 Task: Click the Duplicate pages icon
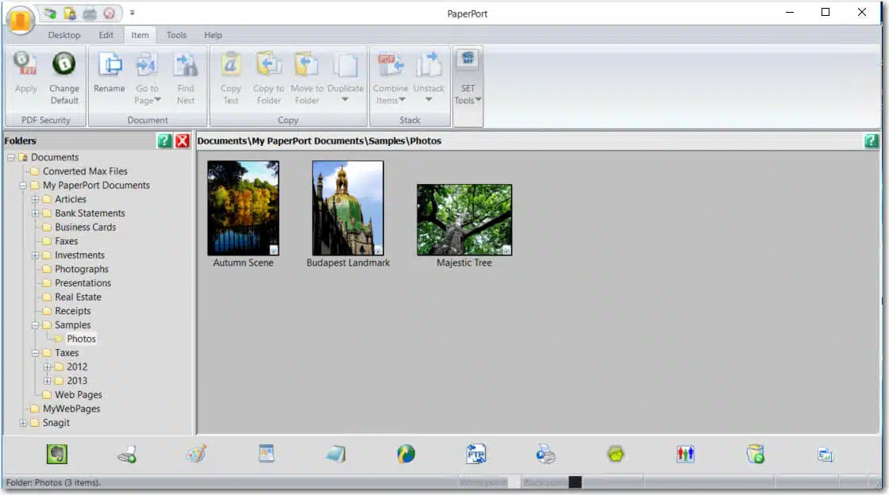(x=345, y=65)
